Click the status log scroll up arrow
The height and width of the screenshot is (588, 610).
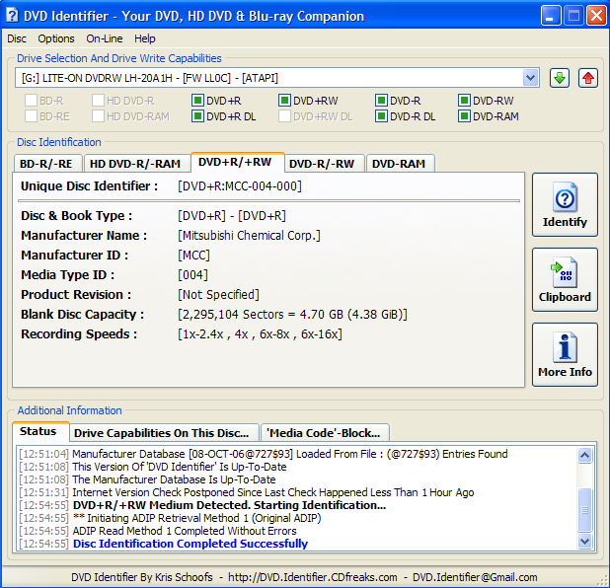coord(584,455)
